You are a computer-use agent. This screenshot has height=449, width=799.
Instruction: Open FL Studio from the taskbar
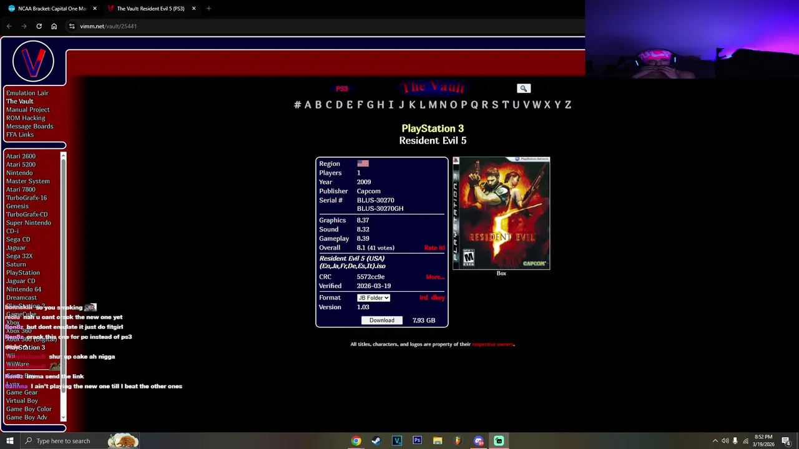point(458,441)
